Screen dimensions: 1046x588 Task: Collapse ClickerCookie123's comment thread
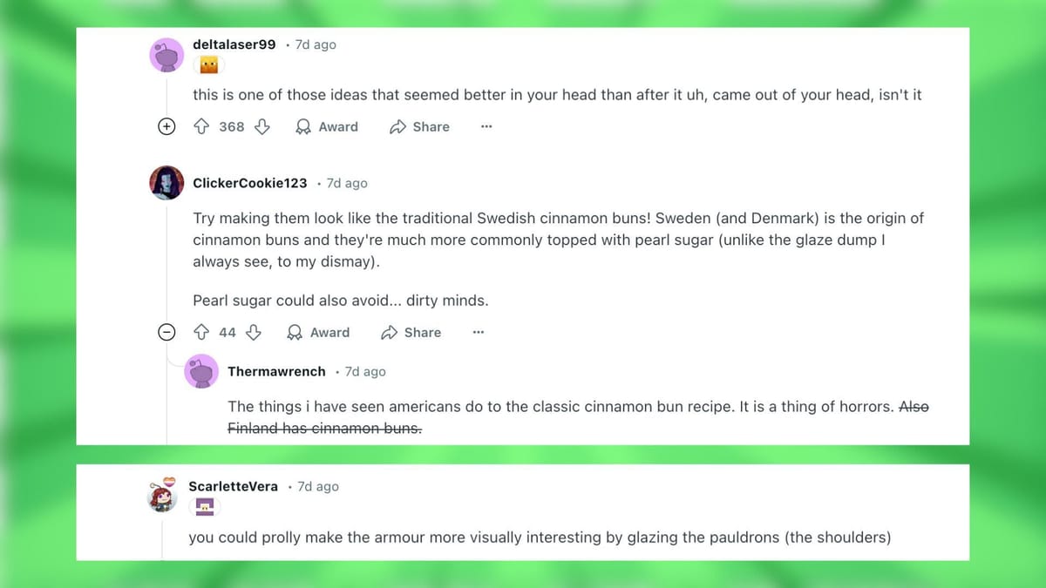coord(166,333)
